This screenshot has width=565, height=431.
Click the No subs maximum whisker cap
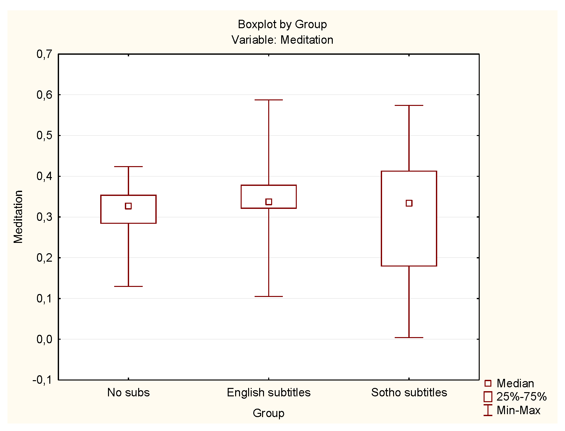tap(128, 166)
